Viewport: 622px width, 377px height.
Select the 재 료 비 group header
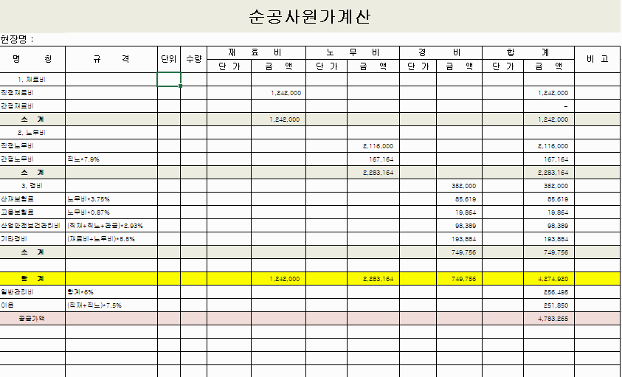tap(256, 53)
